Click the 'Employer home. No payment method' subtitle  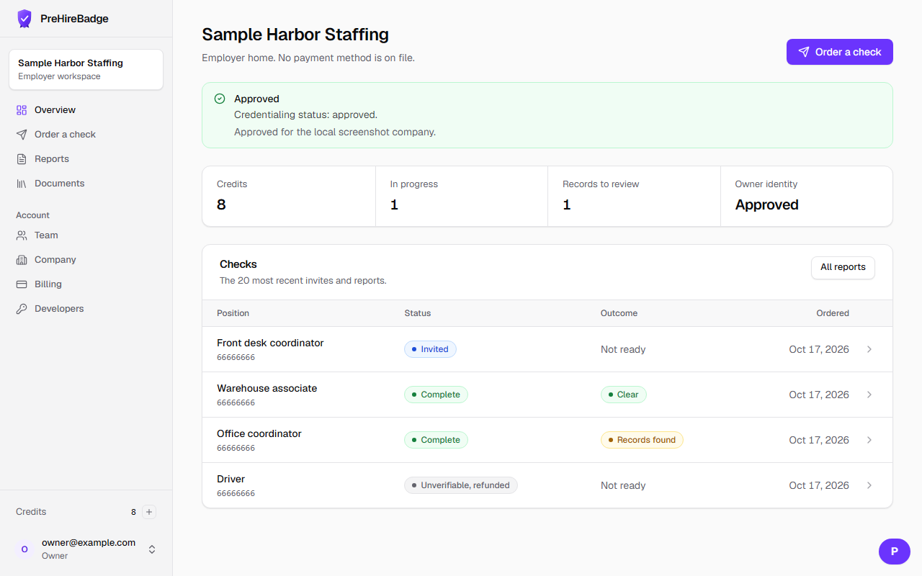coord(308,58)
